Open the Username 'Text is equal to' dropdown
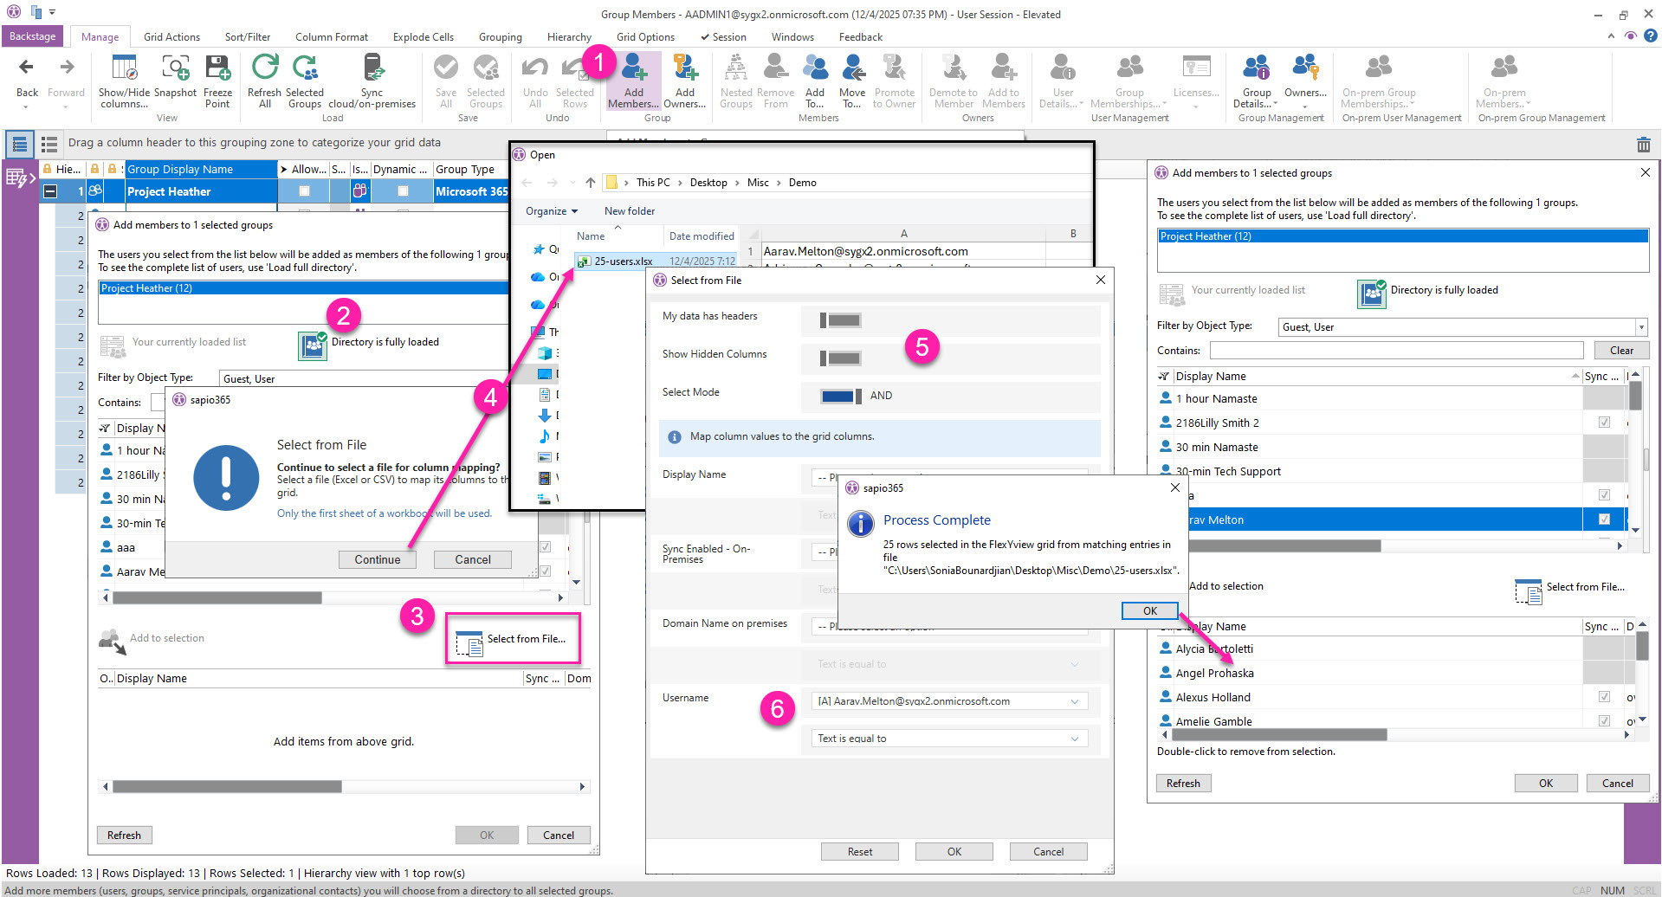The image size is (1662, 897). [949, 739]
